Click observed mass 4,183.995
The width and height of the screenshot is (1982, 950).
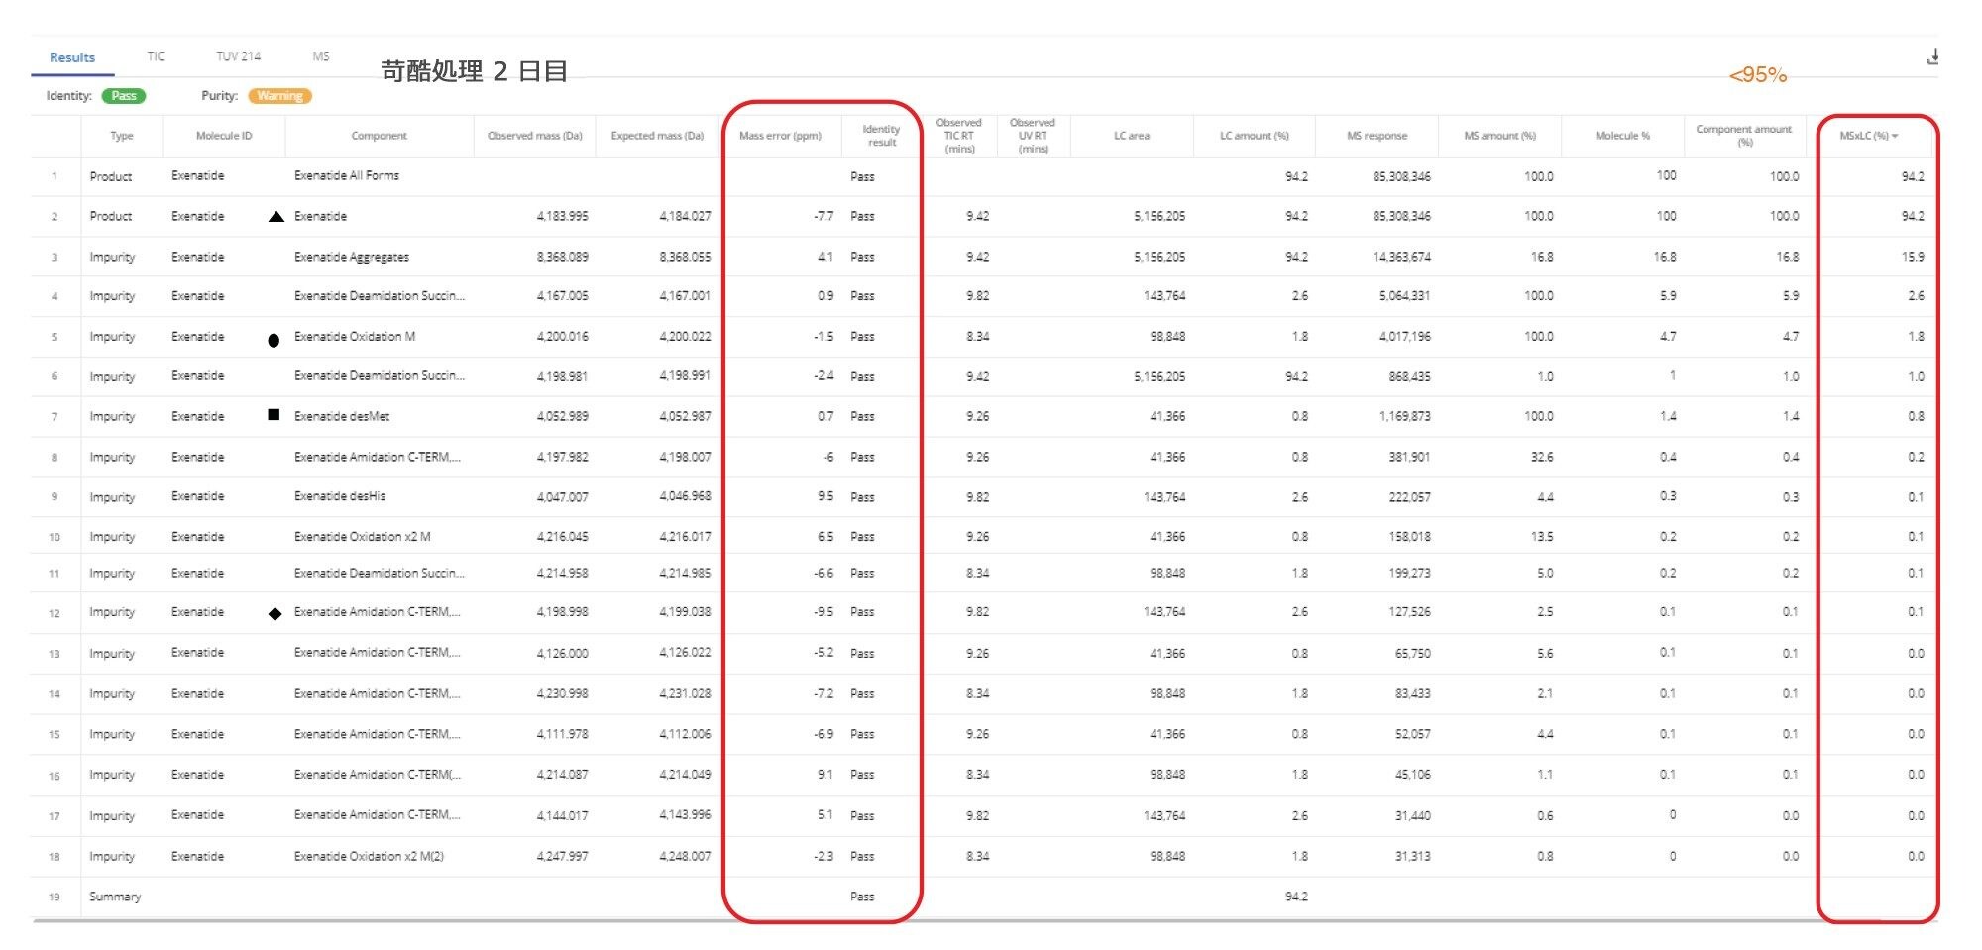point(562,216)
